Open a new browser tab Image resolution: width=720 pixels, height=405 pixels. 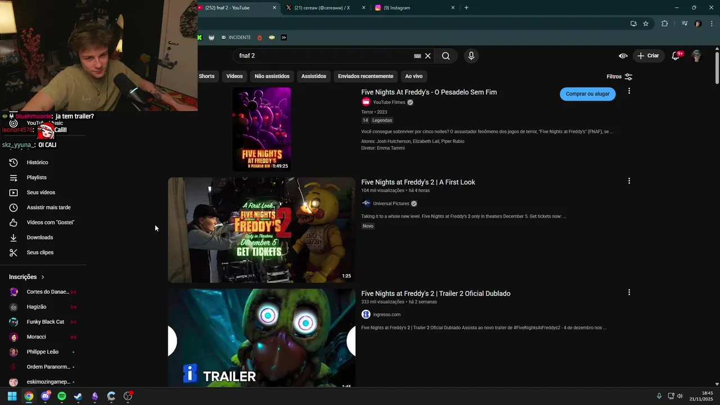tap(466, 8)
